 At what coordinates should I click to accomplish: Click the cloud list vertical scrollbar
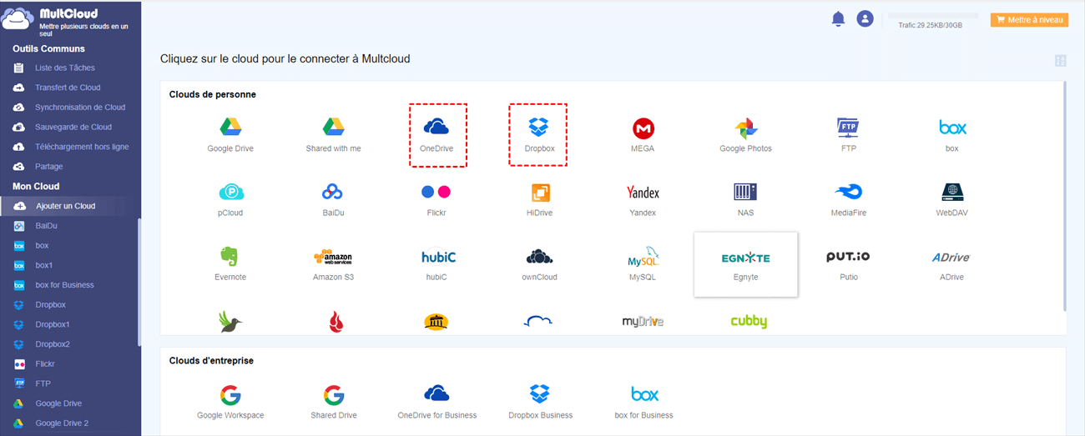tap(1064, 196)
